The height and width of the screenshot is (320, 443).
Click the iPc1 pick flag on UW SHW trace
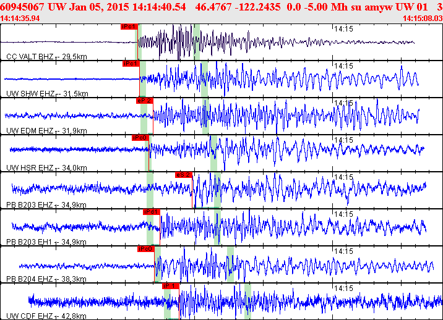tap(131, 64)
